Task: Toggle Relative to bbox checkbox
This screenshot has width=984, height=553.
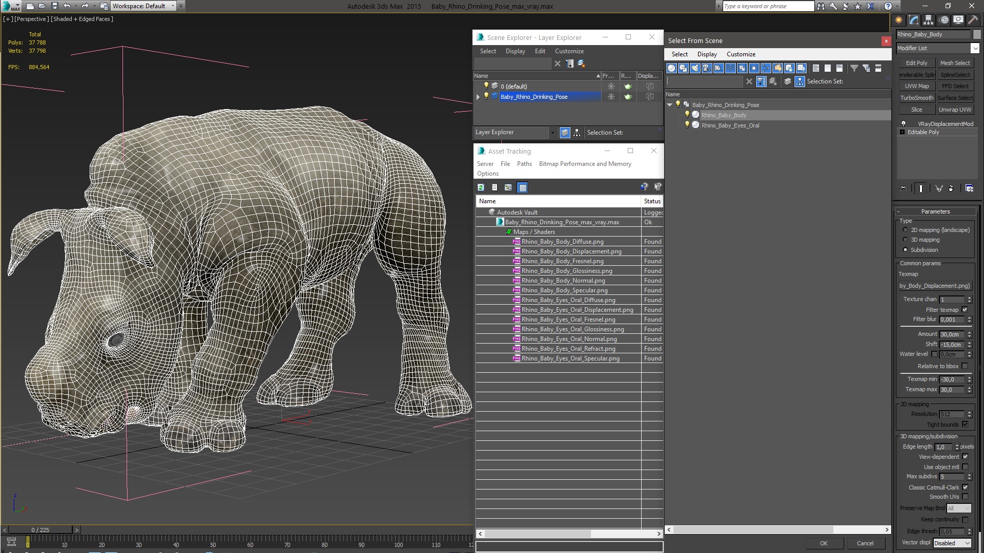Action: coord(965,366)
